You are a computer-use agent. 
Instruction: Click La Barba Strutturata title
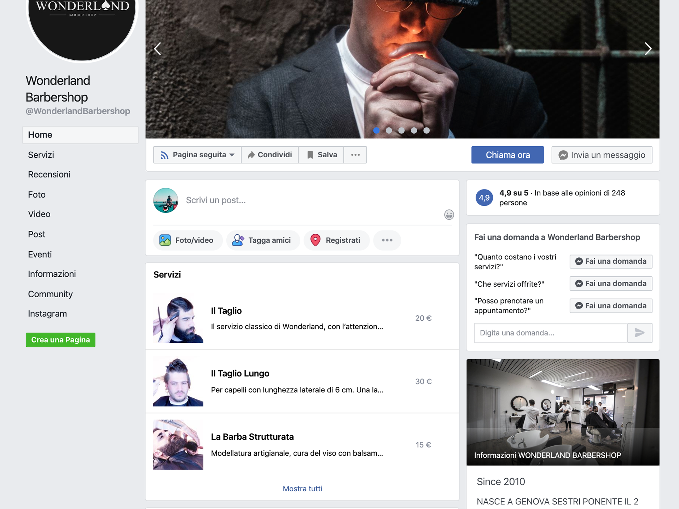pos(252,437)
